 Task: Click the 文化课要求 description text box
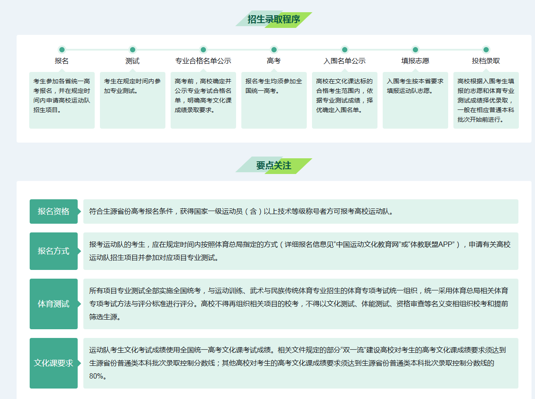[301, 363]
